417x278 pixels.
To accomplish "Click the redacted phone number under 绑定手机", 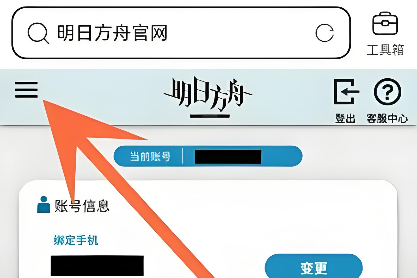I will (x=97, y=266).
